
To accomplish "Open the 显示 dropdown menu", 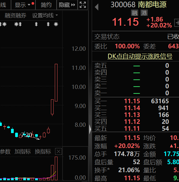I will (x=23, y=5).
